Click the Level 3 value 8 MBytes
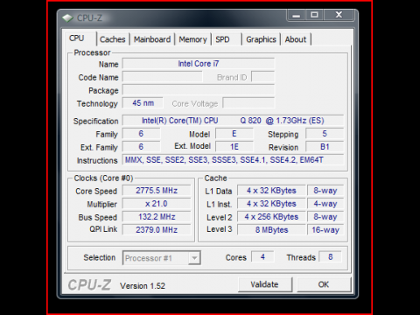The image size is (420, 315). [x=271, y=230]
